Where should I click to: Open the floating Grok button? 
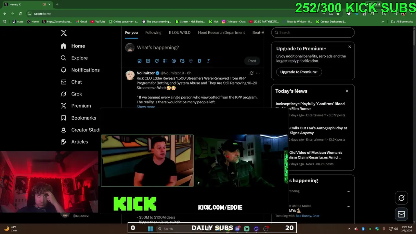[401, 198]
